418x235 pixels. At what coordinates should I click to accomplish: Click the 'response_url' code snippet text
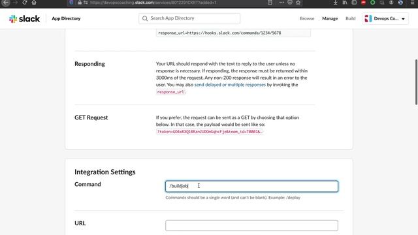click(170, 92)
